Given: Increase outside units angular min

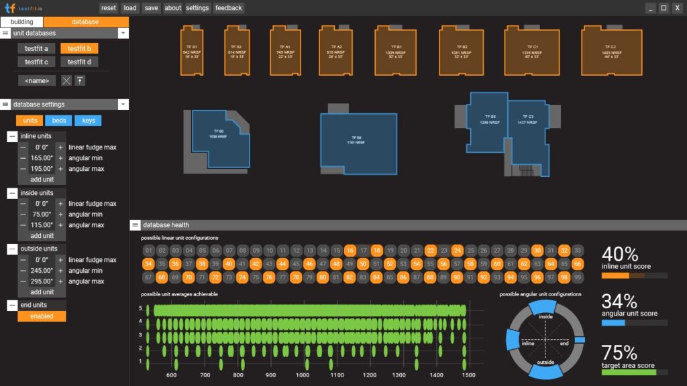Looking at the screenshot, I should click(x=60, y=271).
